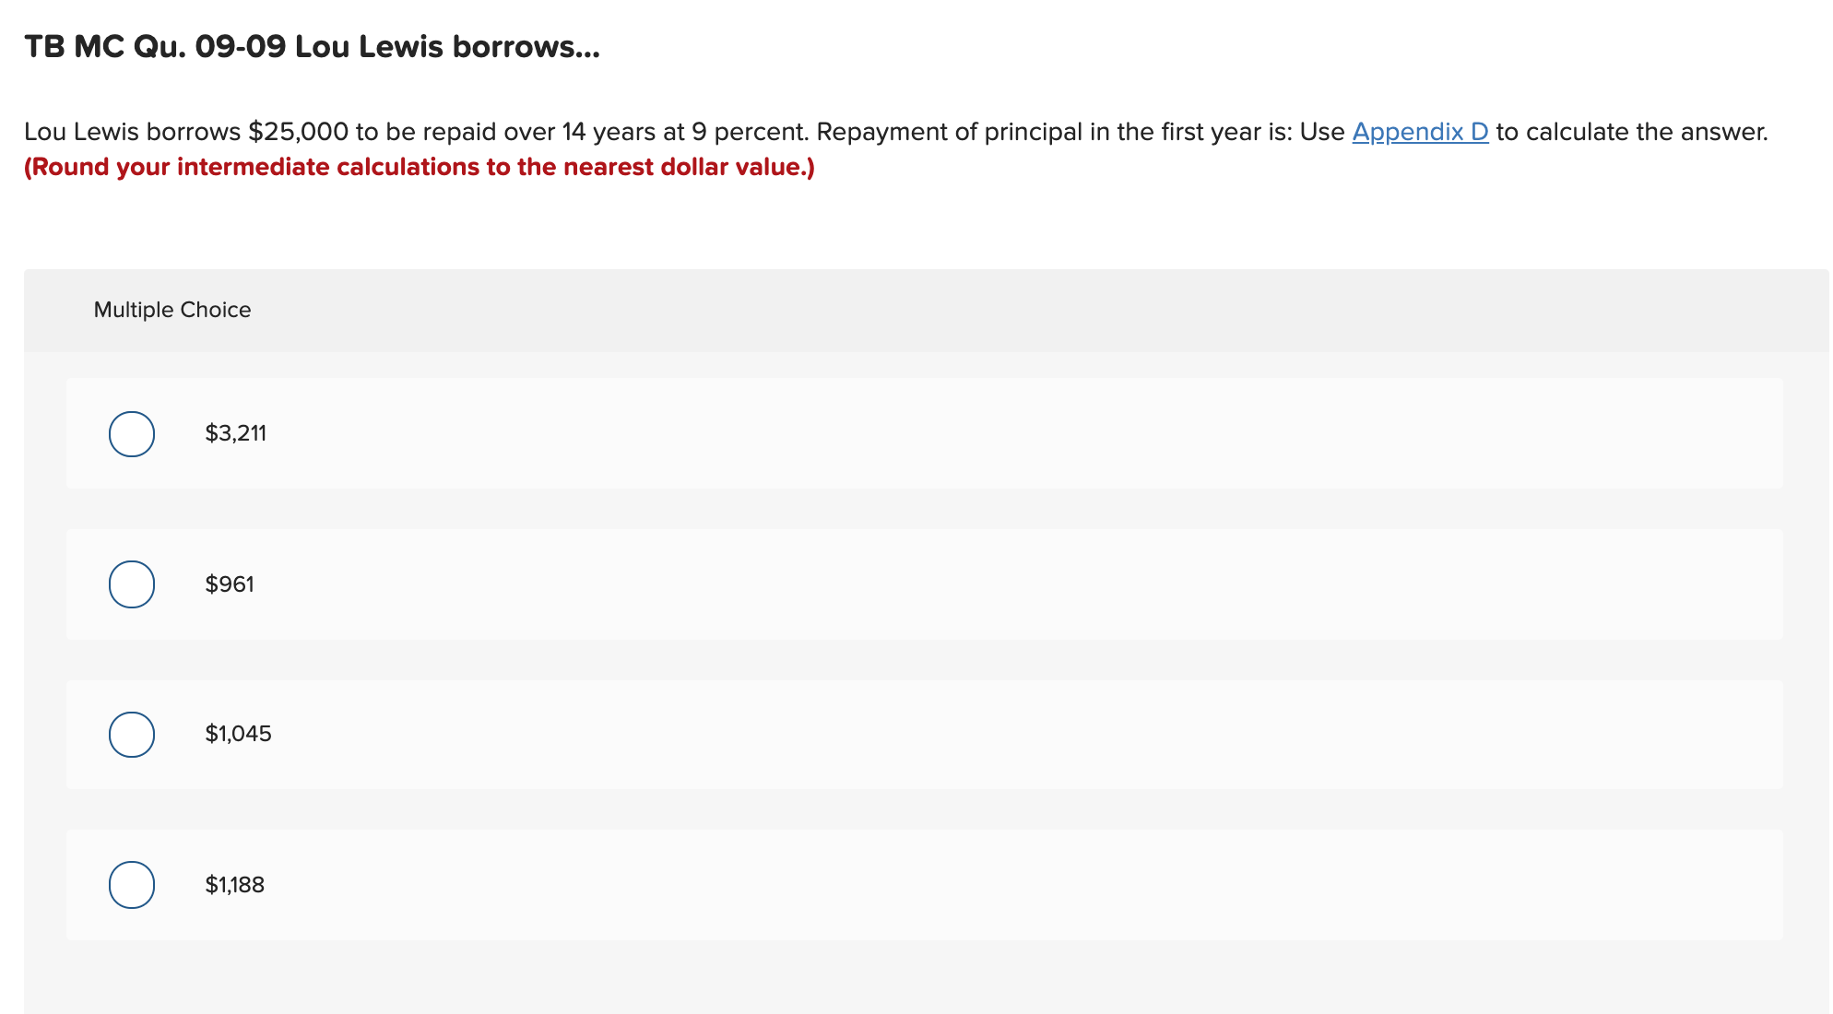This screenshot has height=1014, width=1833.
Task: Select the radio button for $3,211
Action: point(131,433)
